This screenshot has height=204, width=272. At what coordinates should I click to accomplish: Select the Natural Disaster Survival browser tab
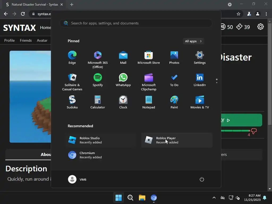[34, 5]
